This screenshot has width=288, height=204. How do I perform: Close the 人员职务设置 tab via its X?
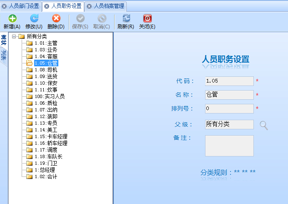click(x=47, y=6)
